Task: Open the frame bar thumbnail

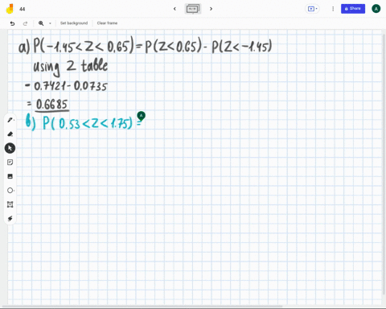Action: point(193,9)
